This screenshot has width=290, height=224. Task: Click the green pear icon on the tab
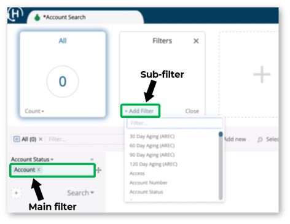coord(37,18)
